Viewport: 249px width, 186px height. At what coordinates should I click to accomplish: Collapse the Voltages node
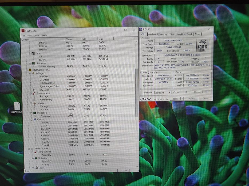(x=30, y=74)
